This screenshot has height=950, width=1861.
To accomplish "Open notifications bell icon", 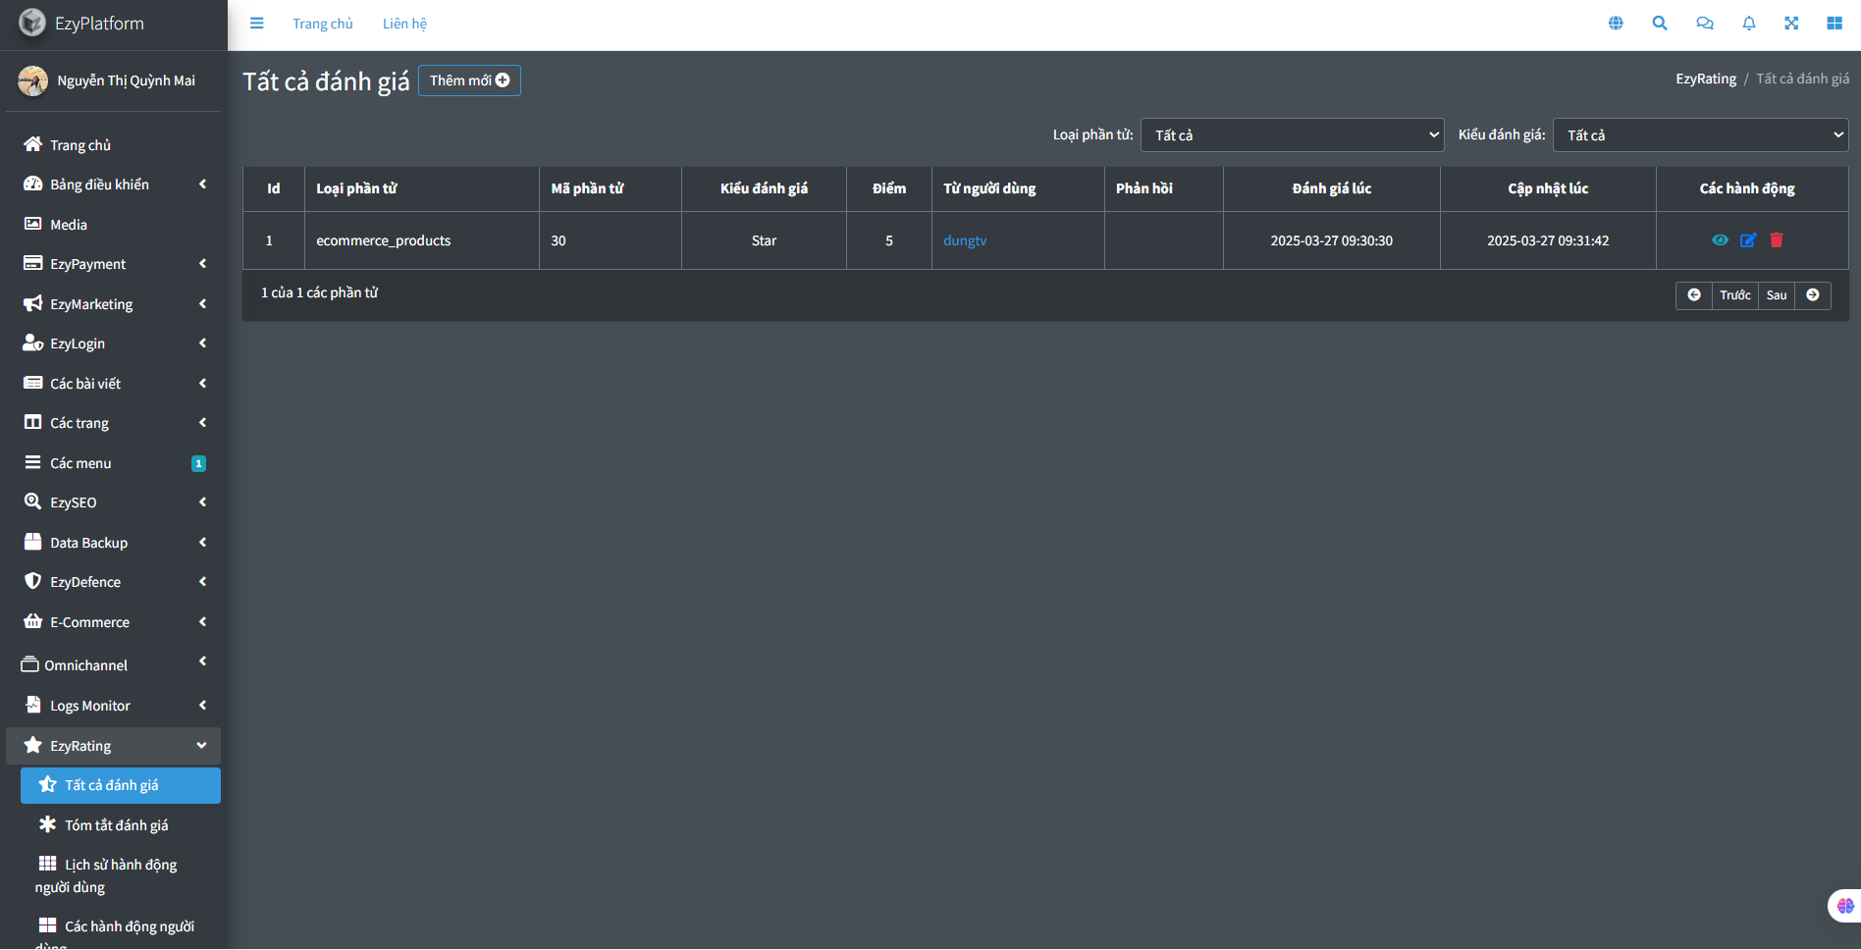I will pos(1749,24).
